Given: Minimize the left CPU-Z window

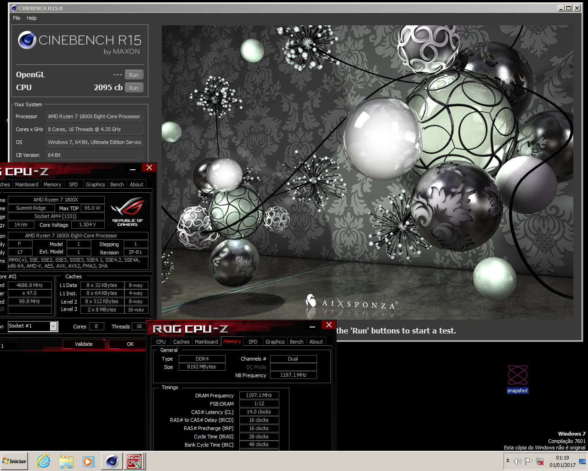Looking at the screenshot, I should click(x=133, y=169).
